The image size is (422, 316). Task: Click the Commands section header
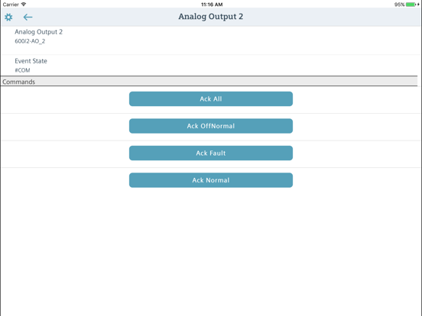pos(209,82)
